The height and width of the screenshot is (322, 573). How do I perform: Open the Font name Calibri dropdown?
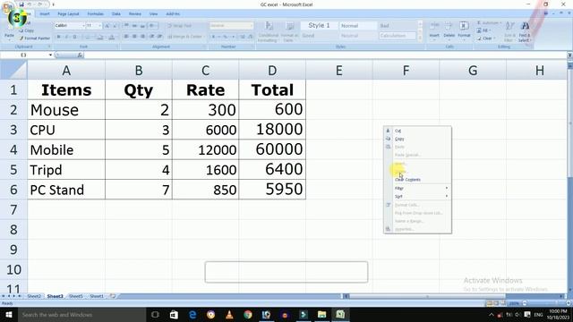83,26
